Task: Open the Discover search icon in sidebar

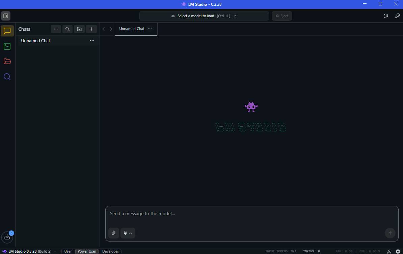Action: point(7,77)
